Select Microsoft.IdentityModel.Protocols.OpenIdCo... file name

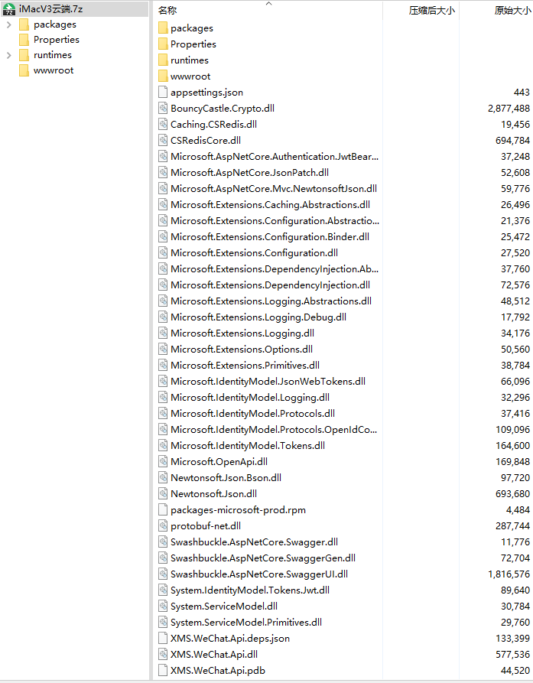click(274, 430)
